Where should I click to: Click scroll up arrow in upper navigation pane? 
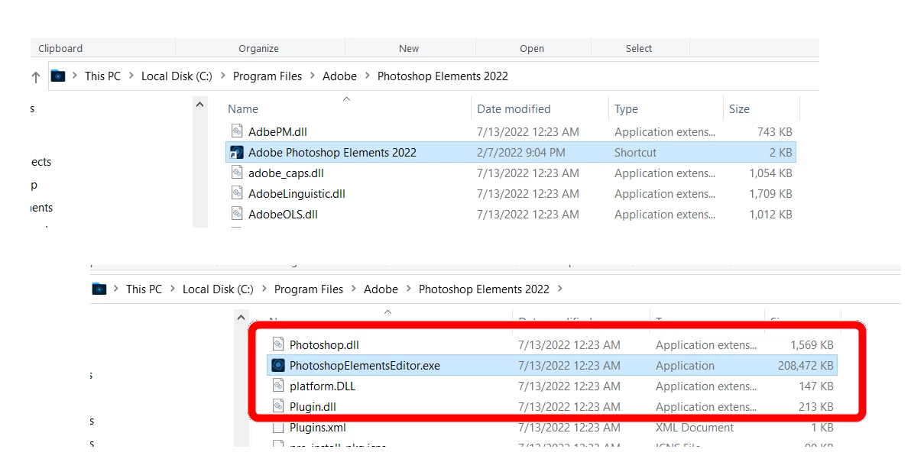tap(200, 105)
